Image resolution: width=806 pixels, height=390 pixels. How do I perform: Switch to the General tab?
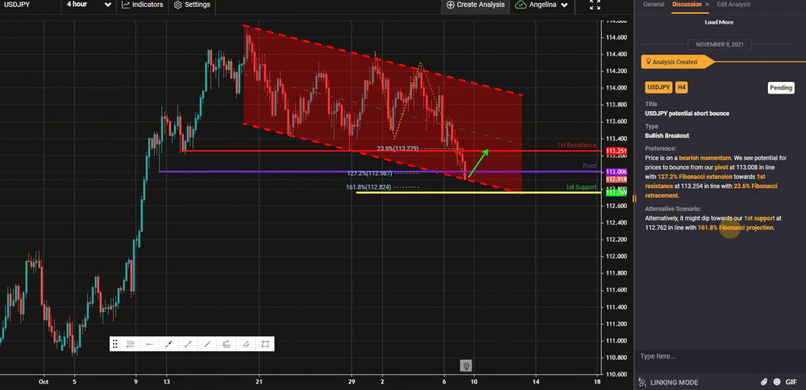pos(653,4)
